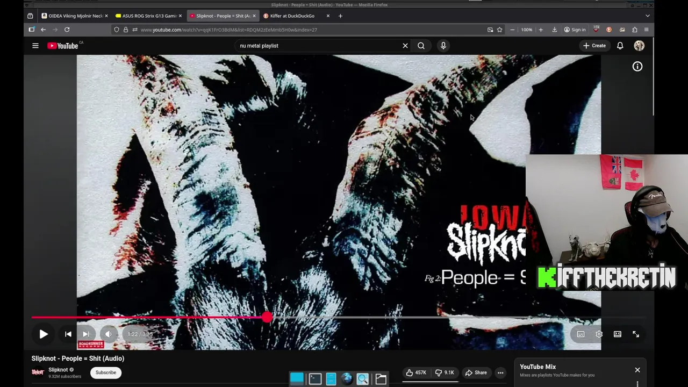The height and width of the screenshot is (387, 688).
Task: Open YouTube guide hamburger menu
Action: click(35, 46)
